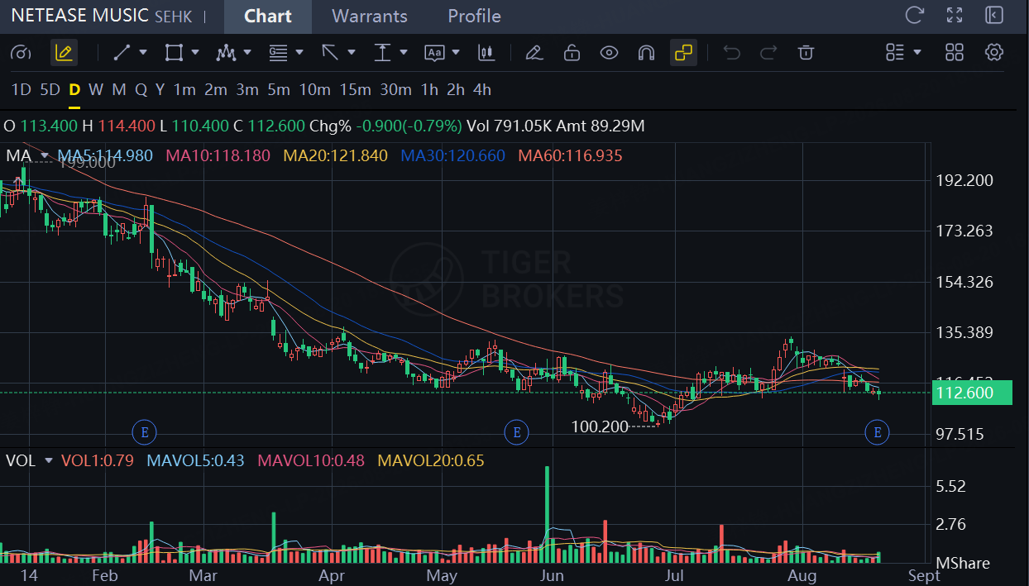Viewport: 1029px width, 586px height.
Task: Select the 30m interval
Action: tap(395, 89)
